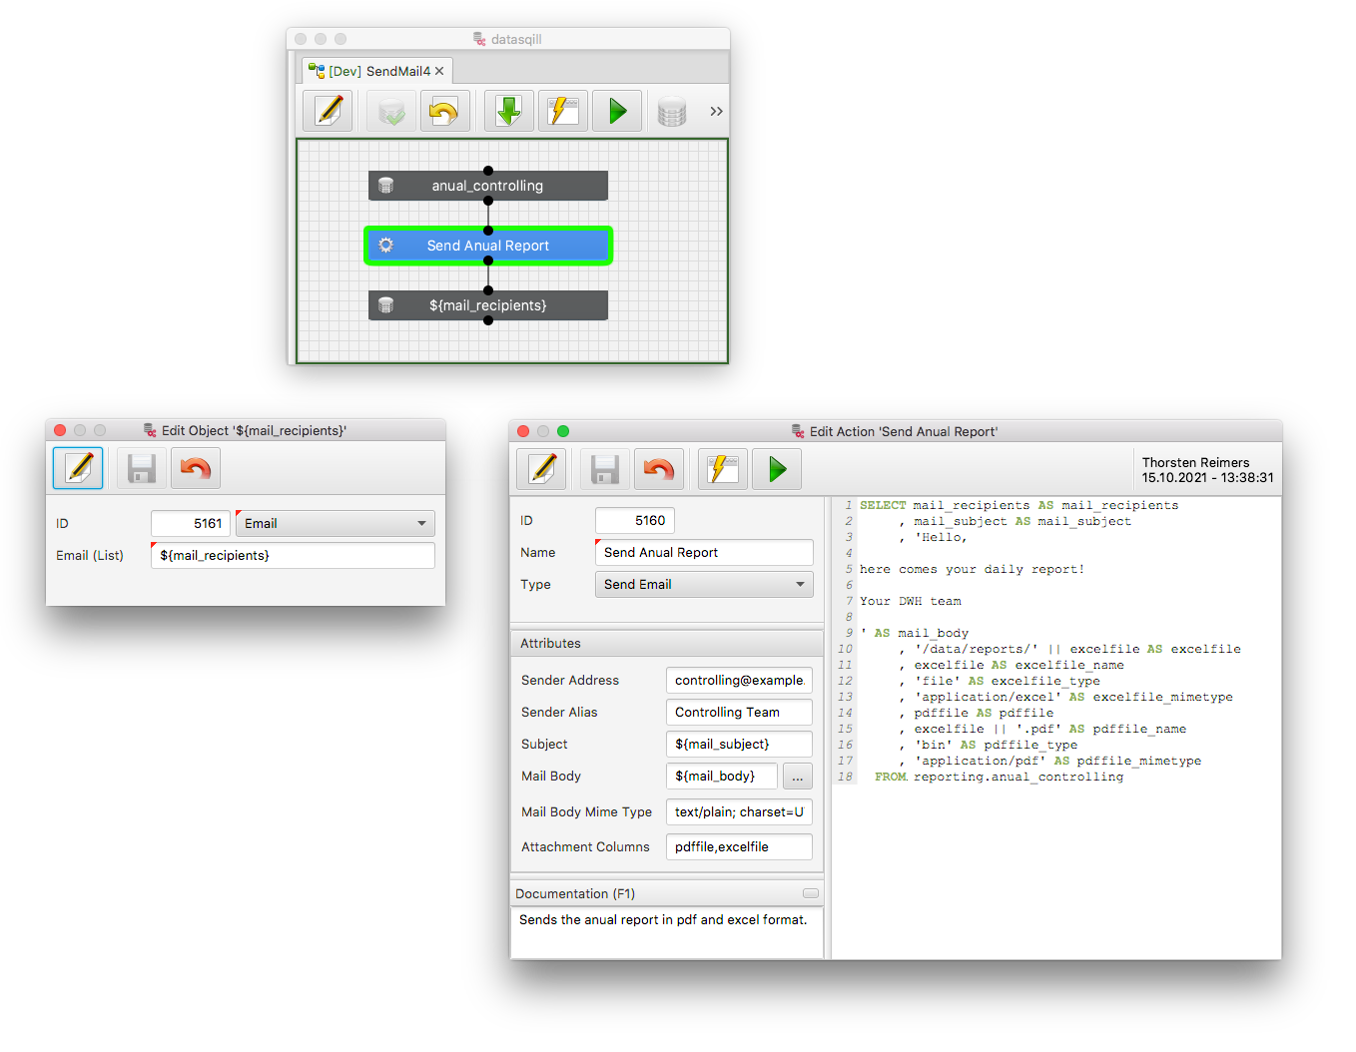Click the Sender Address input field
Viewport: 1356px width, 1052px height.
pos(738,680)
